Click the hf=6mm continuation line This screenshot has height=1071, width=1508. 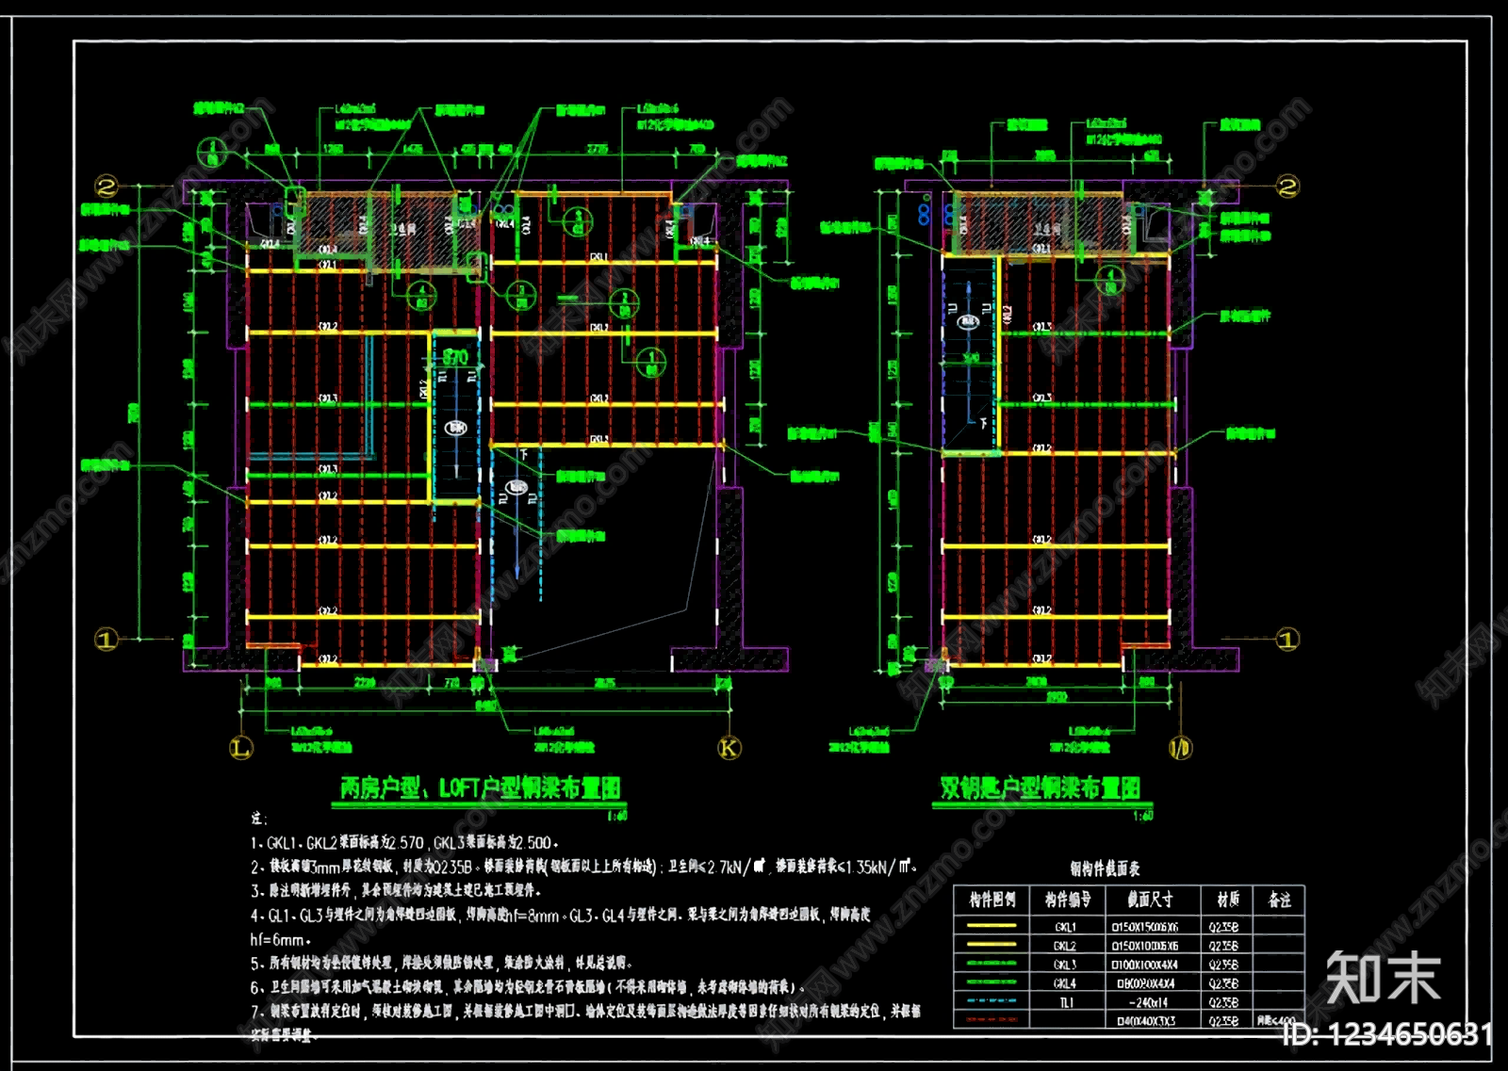[x=281, y=939]
